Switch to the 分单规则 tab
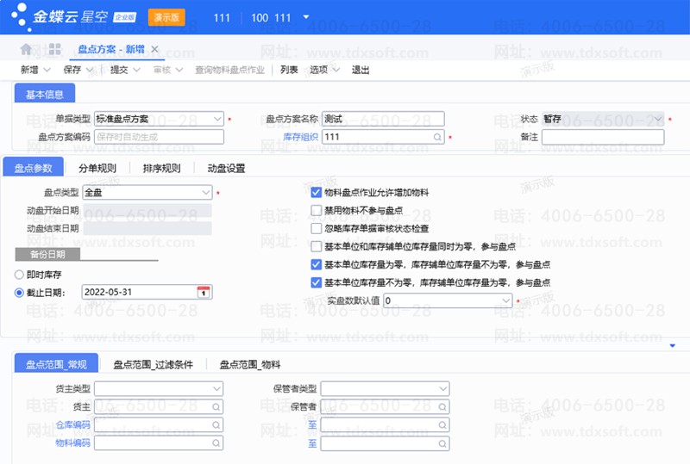 pos(97,168)
